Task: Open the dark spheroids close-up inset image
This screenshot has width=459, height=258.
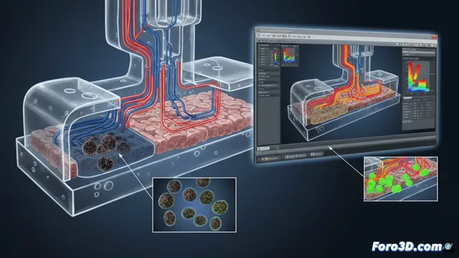Action: [194, 205]
